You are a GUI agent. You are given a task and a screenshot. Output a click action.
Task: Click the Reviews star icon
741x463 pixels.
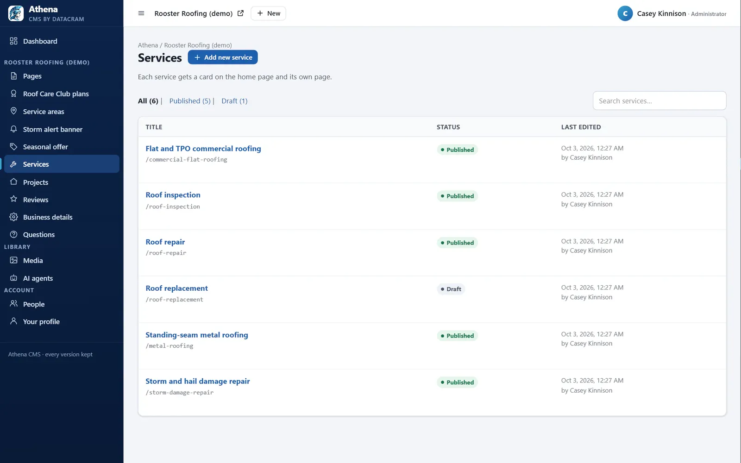[x=13, y=200]
